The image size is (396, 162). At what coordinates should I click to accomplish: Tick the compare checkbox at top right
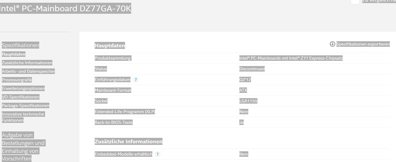355,1
